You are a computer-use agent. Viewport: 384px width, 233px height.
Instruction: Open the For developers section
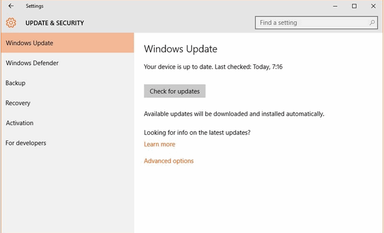67,143
